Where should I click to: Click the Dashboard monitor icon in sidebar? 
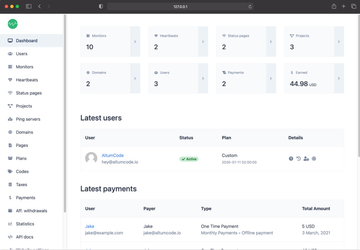tap(10, 41)
